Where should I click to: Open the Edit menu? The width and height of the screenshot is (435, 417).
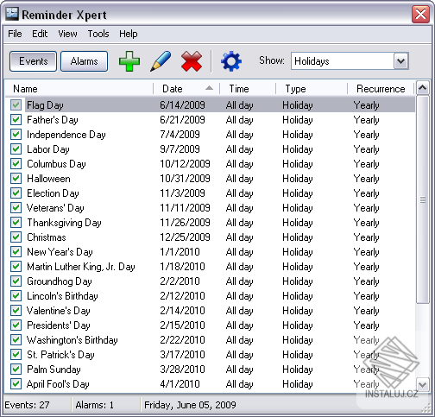[40, 34]
